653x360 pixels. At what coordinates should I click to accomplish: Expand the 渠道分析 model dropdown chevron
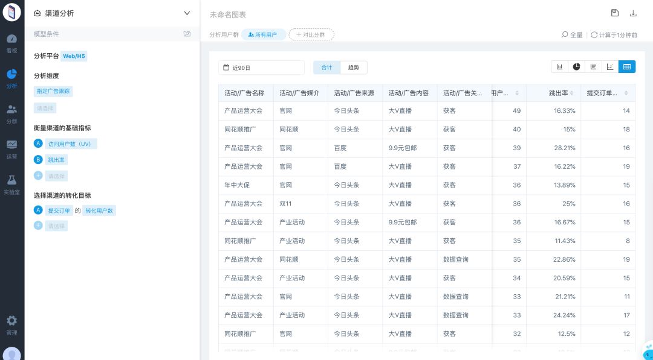[187, 13]
